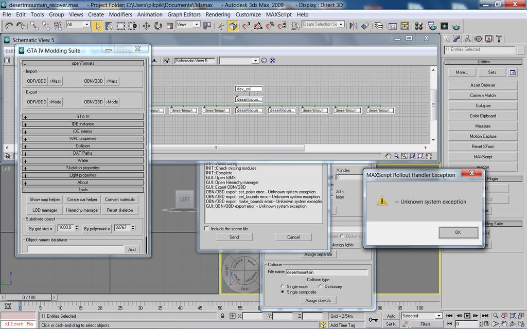Viewport: 527px width, 329px height.
Task: Toggle Auto Key mode button
Action: pos(391,316)
